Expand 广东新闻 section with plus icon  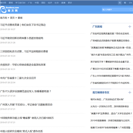[x=130, y=27]
